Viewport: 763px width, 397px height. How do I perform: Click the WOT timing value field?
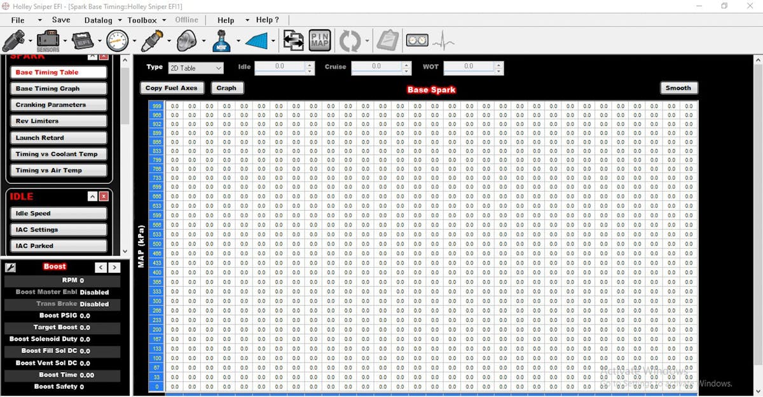tap(469, 67)
